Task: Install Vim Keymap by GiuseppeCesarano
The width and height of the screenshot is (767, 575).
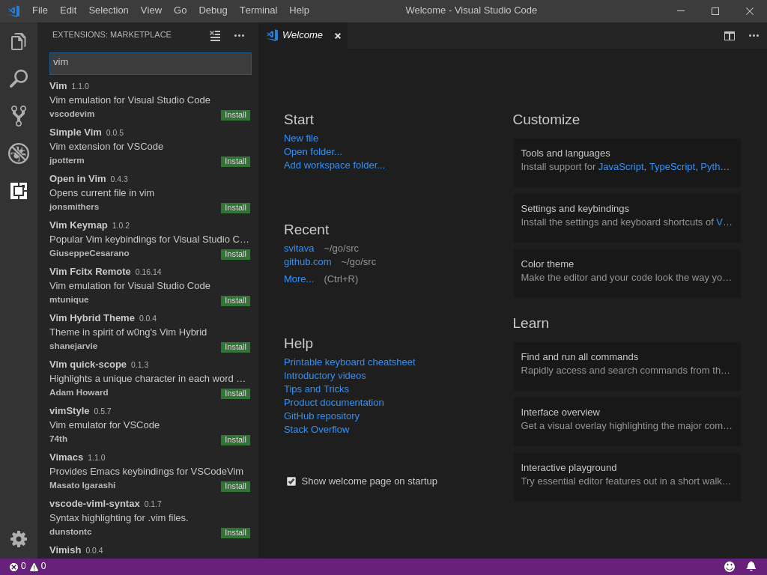Action: (235, 255)
